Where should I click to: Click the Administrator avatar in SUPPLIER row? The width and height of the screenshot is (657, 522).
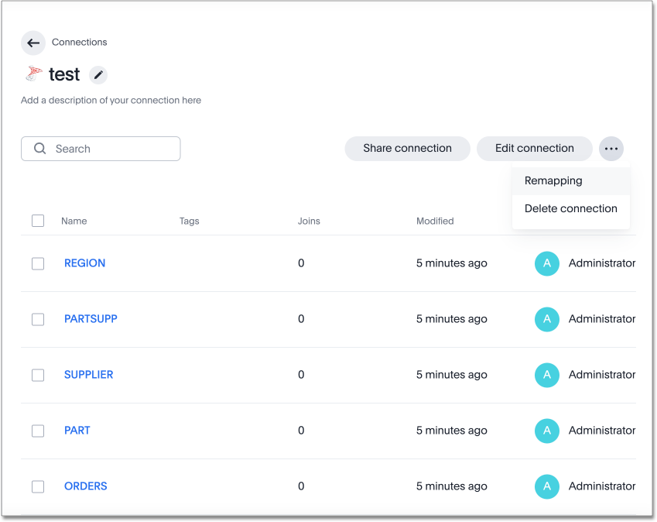[x=546, y=375]
